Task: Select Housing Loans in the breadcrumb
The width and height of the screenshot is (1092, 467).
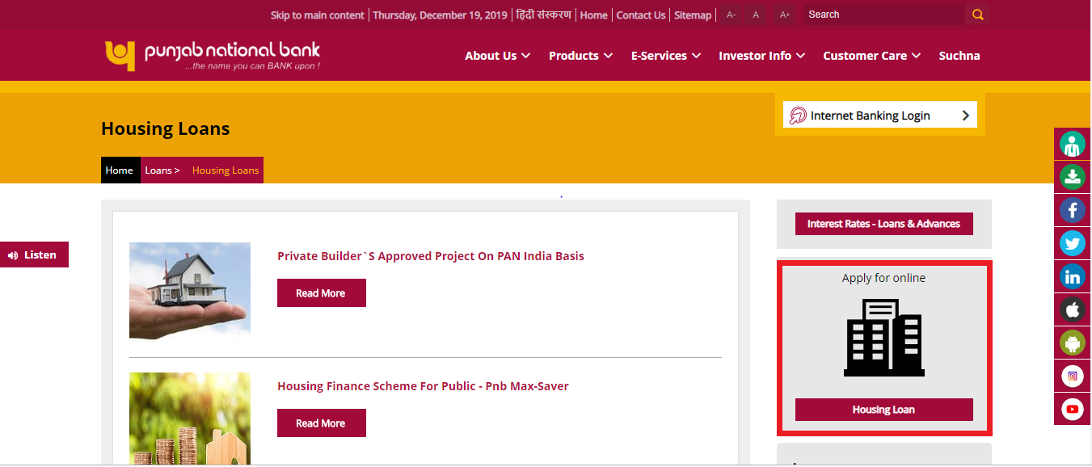Action: [x=226, y=170]
